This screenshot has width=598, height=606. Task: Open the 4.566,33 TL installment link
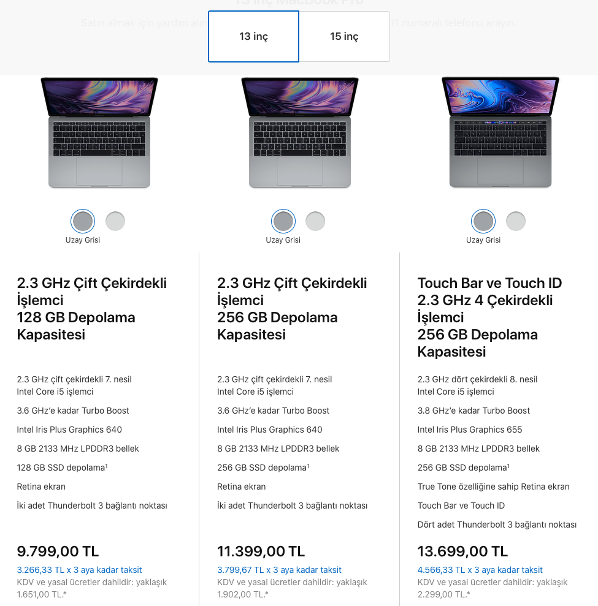480,570
